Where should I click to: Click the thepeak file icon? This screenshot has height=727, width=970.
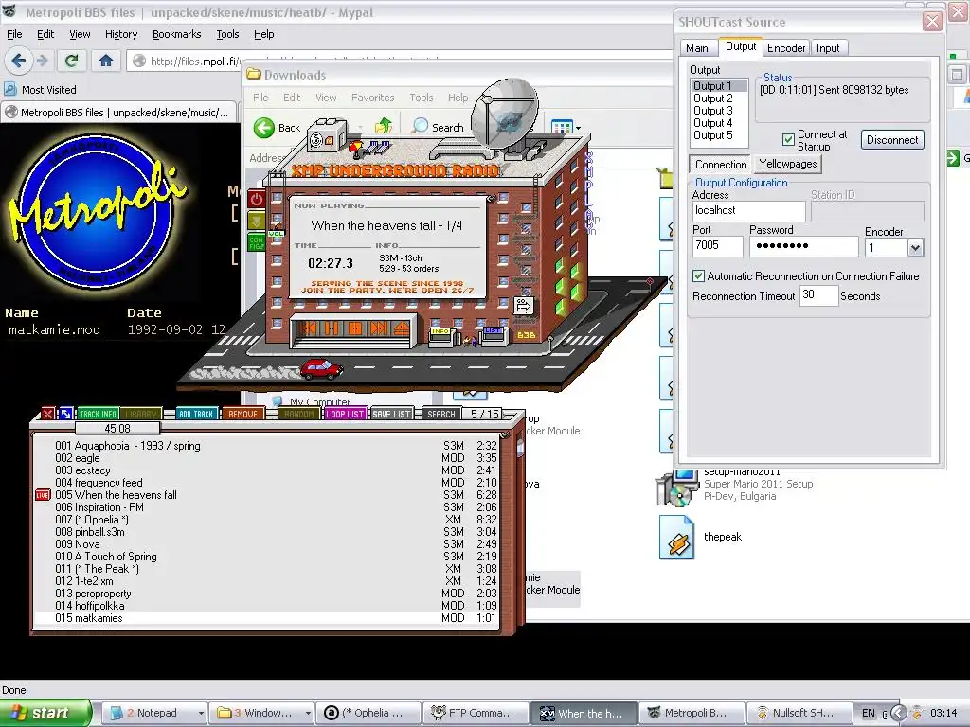675,538
